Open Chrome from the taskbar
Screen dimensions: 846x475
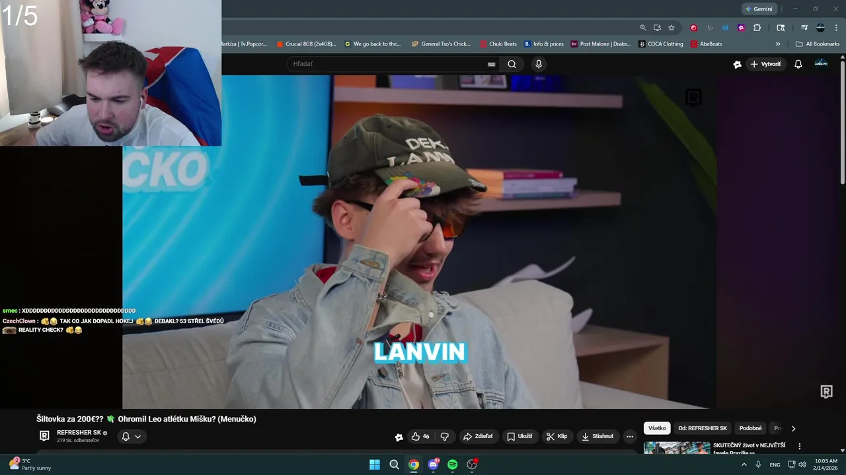coord(414,464)
